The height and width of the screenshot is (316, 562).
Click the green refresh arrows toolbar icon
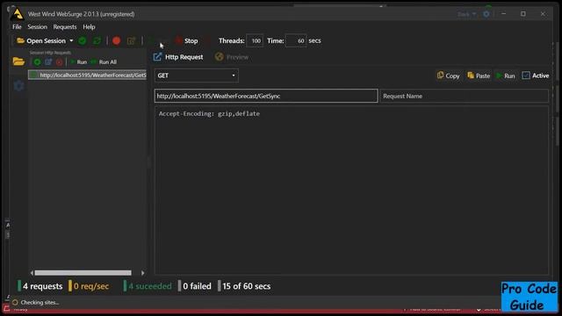click(97, 41)
